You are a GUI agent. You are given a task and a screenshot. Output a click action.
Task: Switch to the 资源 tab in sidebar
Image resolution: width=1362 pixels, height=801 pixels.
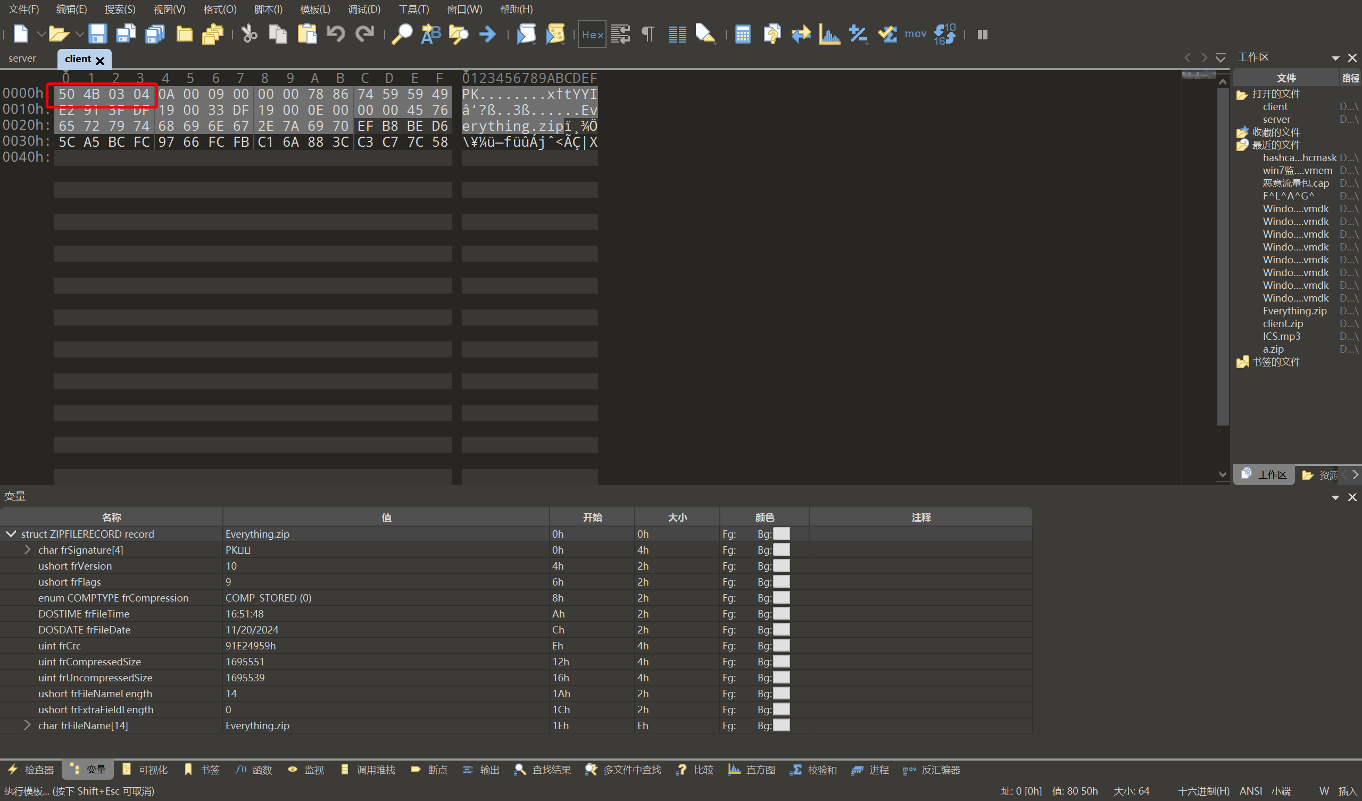pos(1319,475)
